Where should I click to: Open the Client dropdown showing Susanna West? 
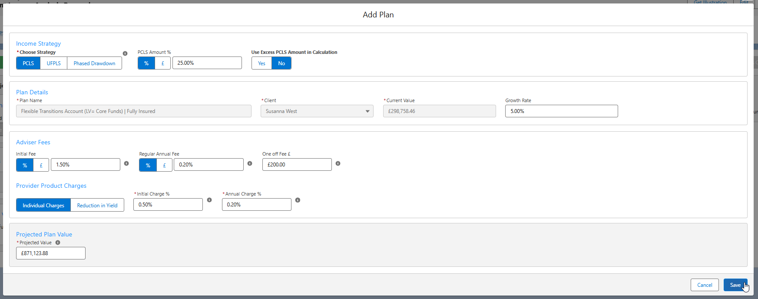(x=317, y=111)
